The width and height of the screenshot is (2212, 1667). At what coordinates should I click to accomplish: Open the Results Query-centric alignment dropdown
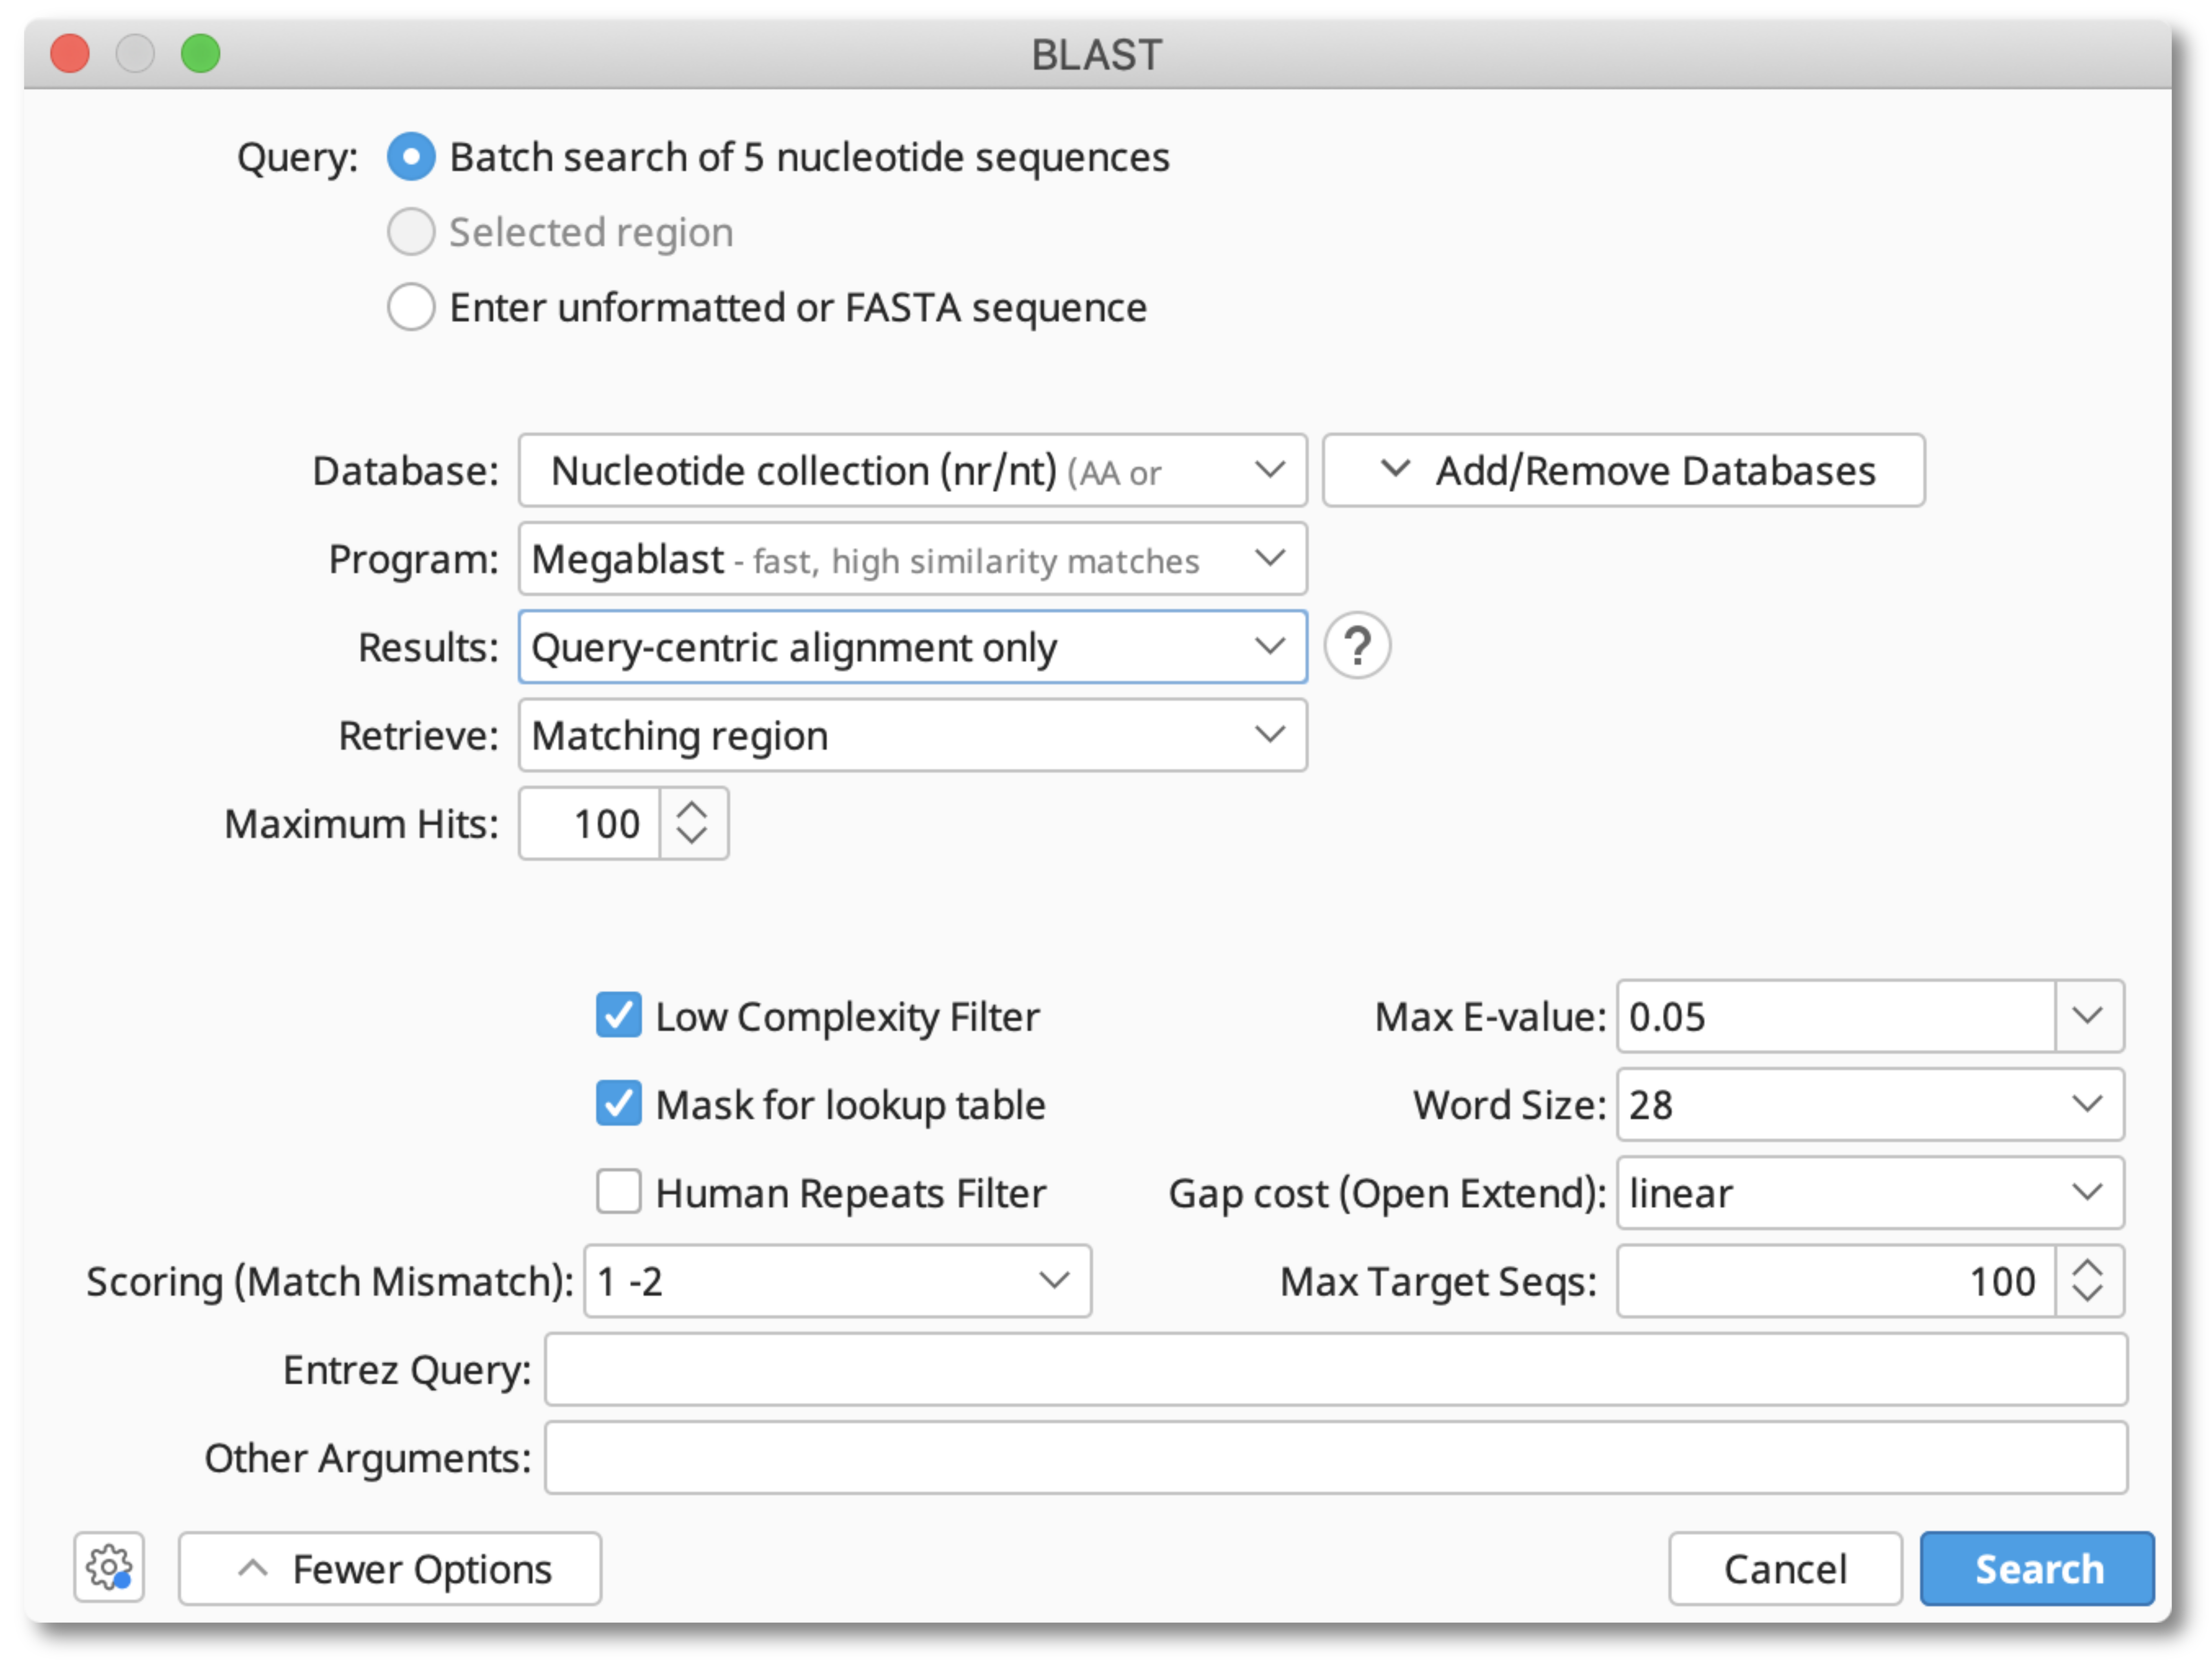pyautogui.click(x=912, y=646)
